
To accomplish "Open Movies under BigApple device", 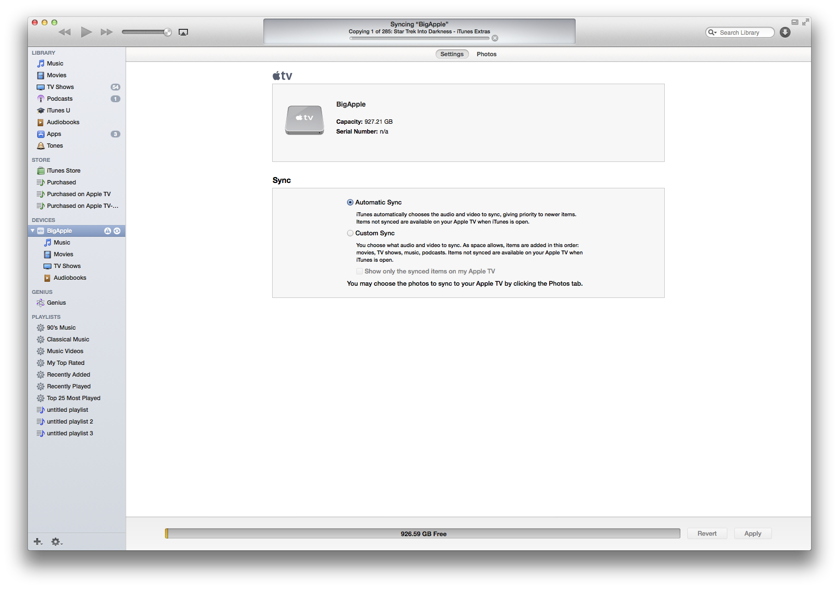I will click(76, 254).
